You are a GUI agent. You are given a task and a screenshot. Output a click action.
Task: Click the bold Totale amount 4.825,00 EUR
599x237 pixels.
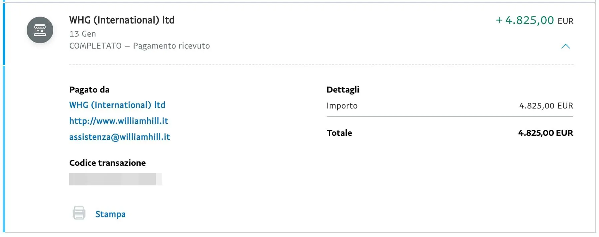[546, 133]
